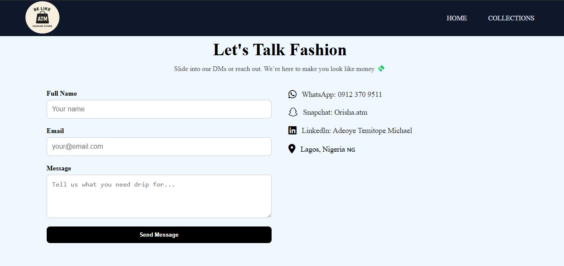The width and height of the screenshot is (564, 266).
Task: Click the Let's Talk Fashion heading
Action: 280,50
